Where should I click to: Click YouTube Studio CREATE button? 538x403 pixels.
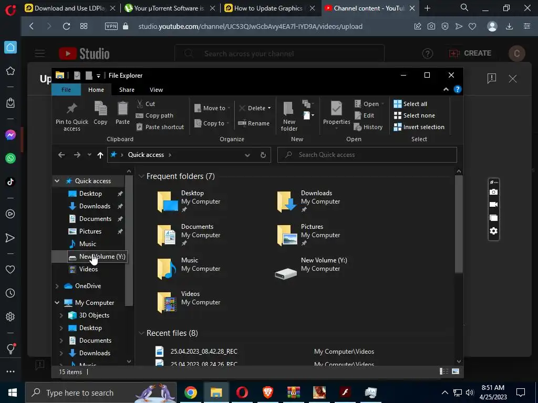pyautogui.click(x=470, y=53)
